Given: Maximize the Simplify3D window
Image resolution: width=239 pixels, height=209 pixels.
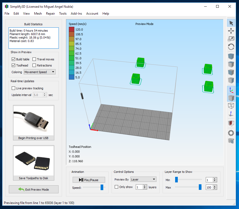Looking at the screenshot, I should [217, 6].
